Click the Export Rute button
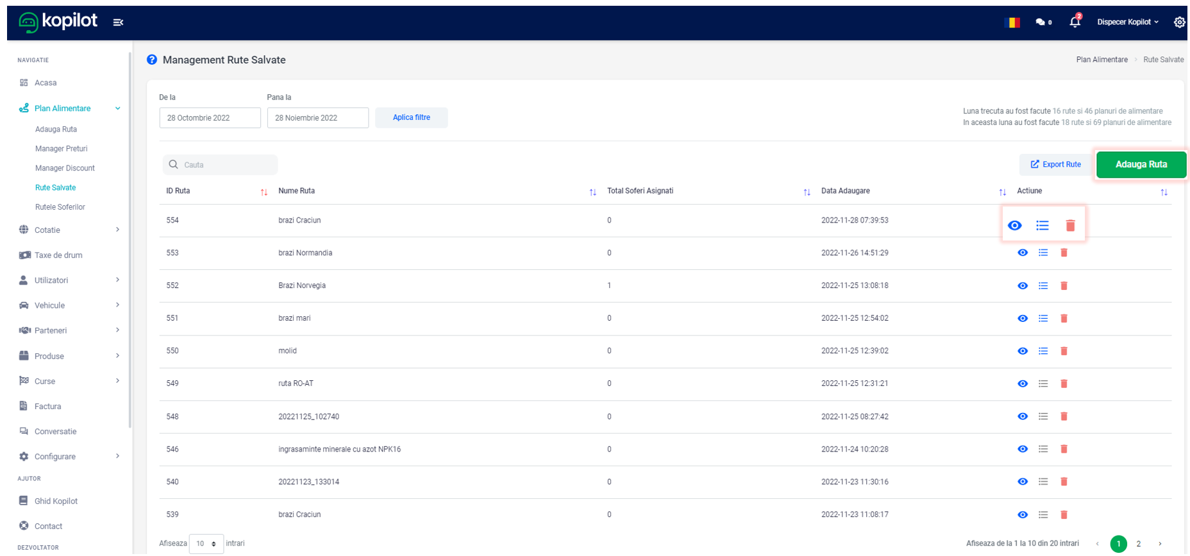This screenshot has height=556, width=1190. (1055, 165)
